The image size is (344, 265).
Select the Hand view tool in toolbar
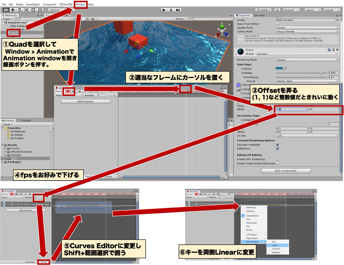click(5, 10)
